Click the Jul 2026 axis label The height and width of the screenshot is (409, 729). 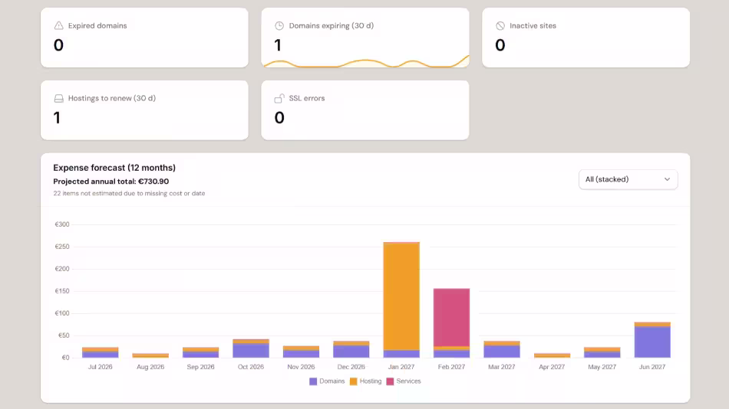[101, 367]
